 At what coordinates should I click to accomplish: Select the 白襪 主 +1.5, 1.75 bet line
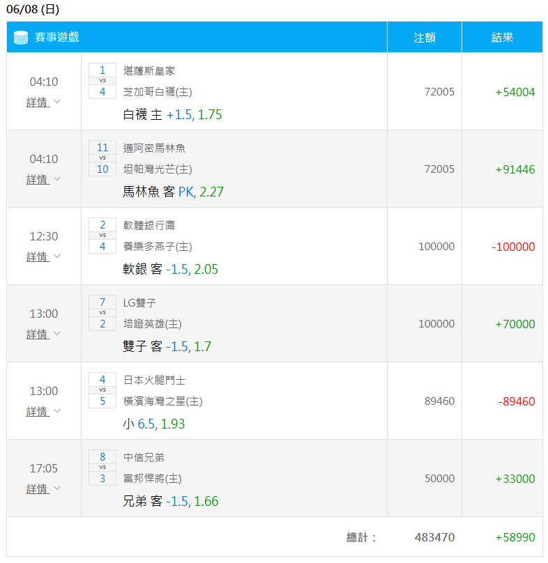(172, 114)
